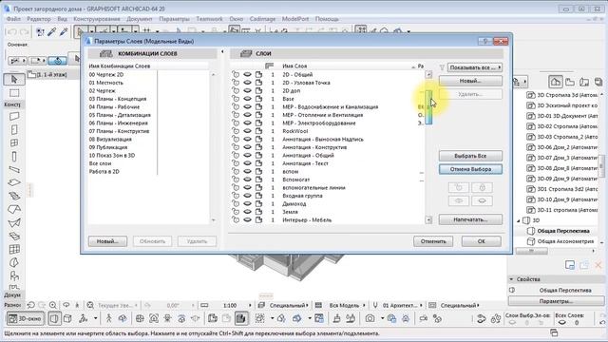Select the Shell tool in toolbox
608x342 pixels.
pos(14,222)
